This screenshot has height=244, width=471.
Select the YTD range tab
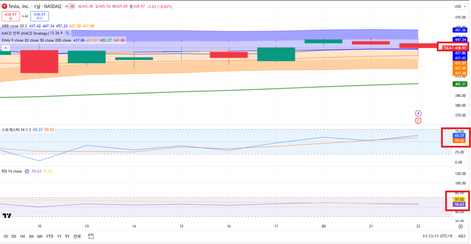click(50, 236)
